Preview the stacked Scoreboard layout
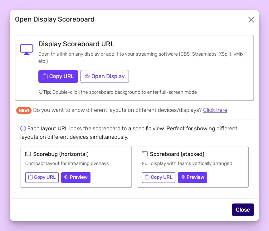The height and width of the screenshot is (231, 269). coord(193,177)
